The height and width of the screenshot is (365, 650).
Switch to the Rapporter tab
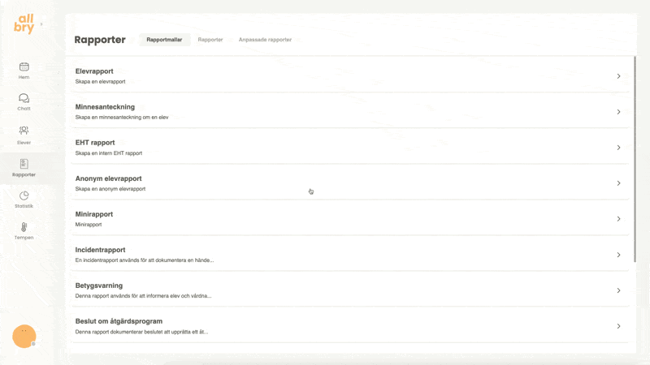coord(210,40)
